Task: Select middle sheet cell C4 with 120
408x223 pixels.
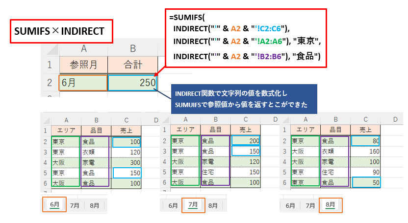Action: click(245, 162)
